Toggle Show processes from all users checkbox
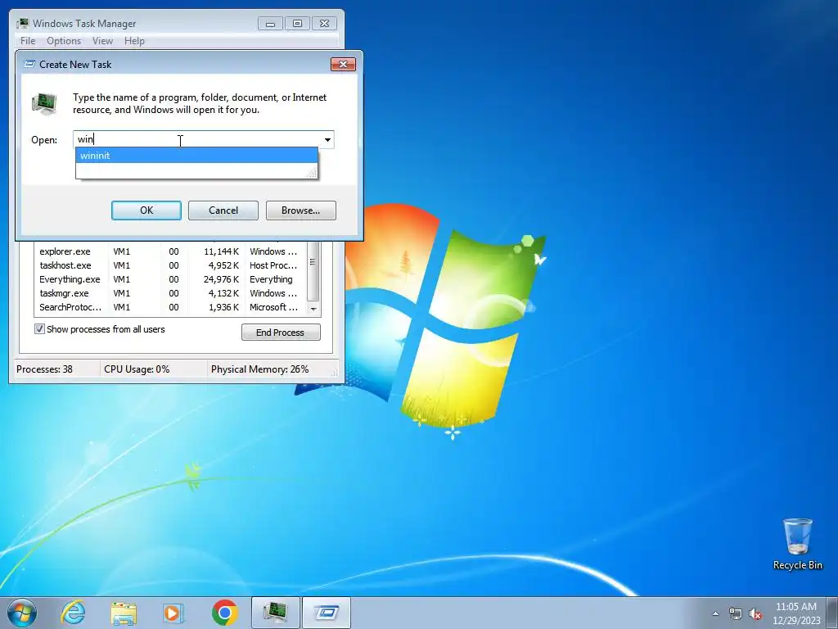838x629 pixels. point(39,329)
